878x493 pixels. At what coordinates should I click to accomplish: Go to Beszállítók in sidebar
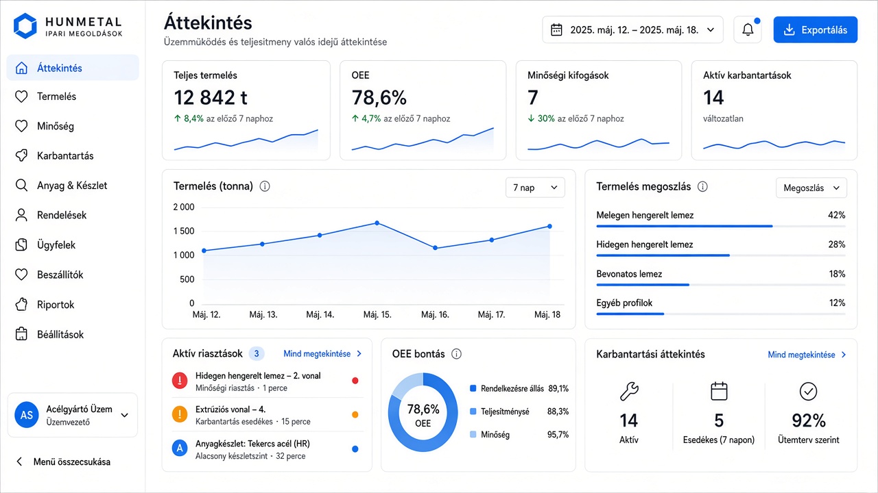click(x=73, y=275)
